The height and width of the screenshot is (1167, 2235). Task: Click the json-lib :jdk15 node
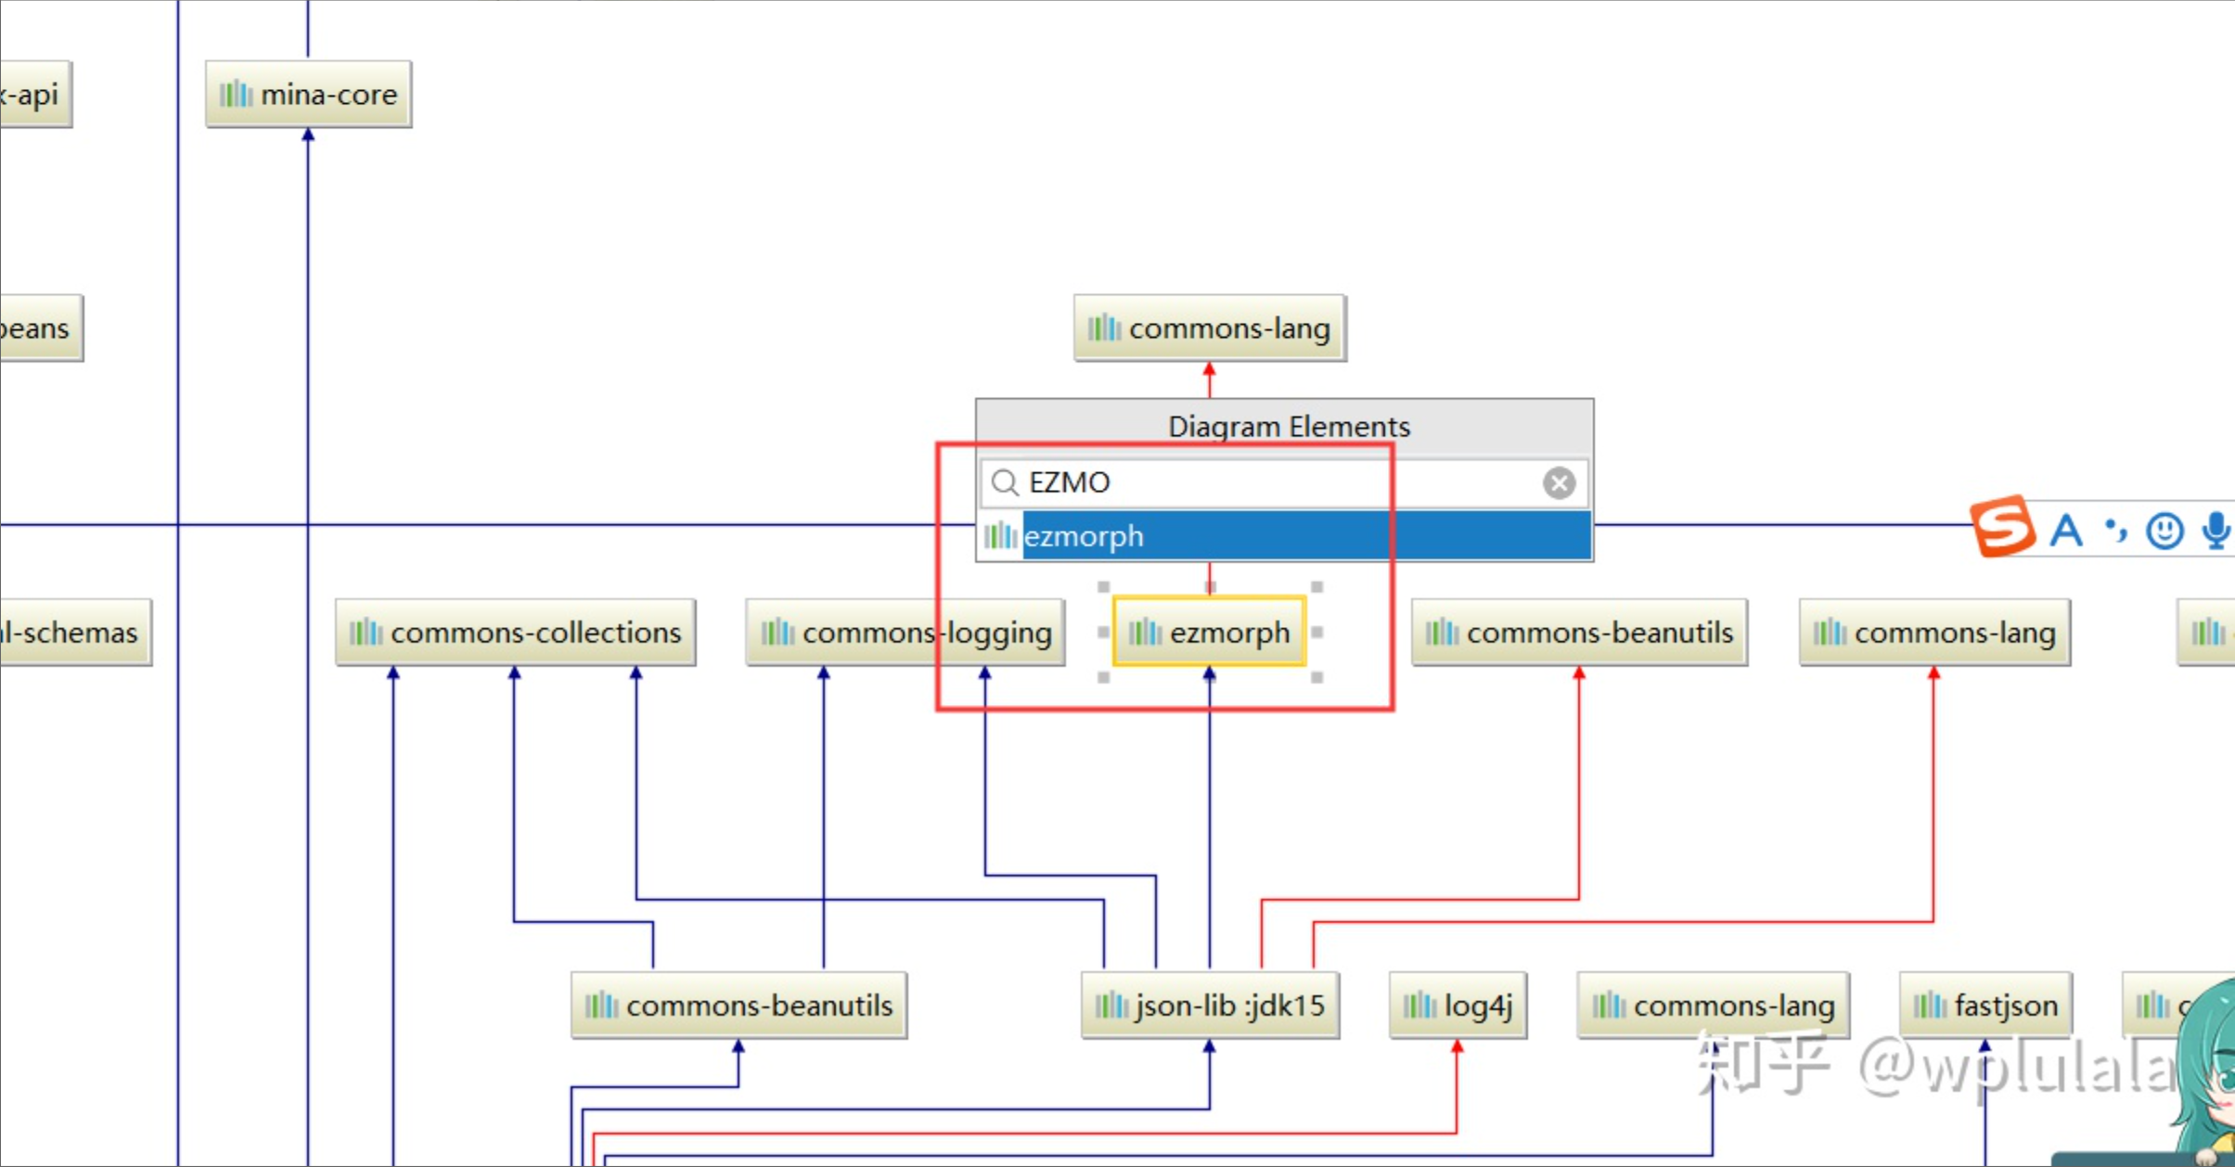point(1210,1006)
